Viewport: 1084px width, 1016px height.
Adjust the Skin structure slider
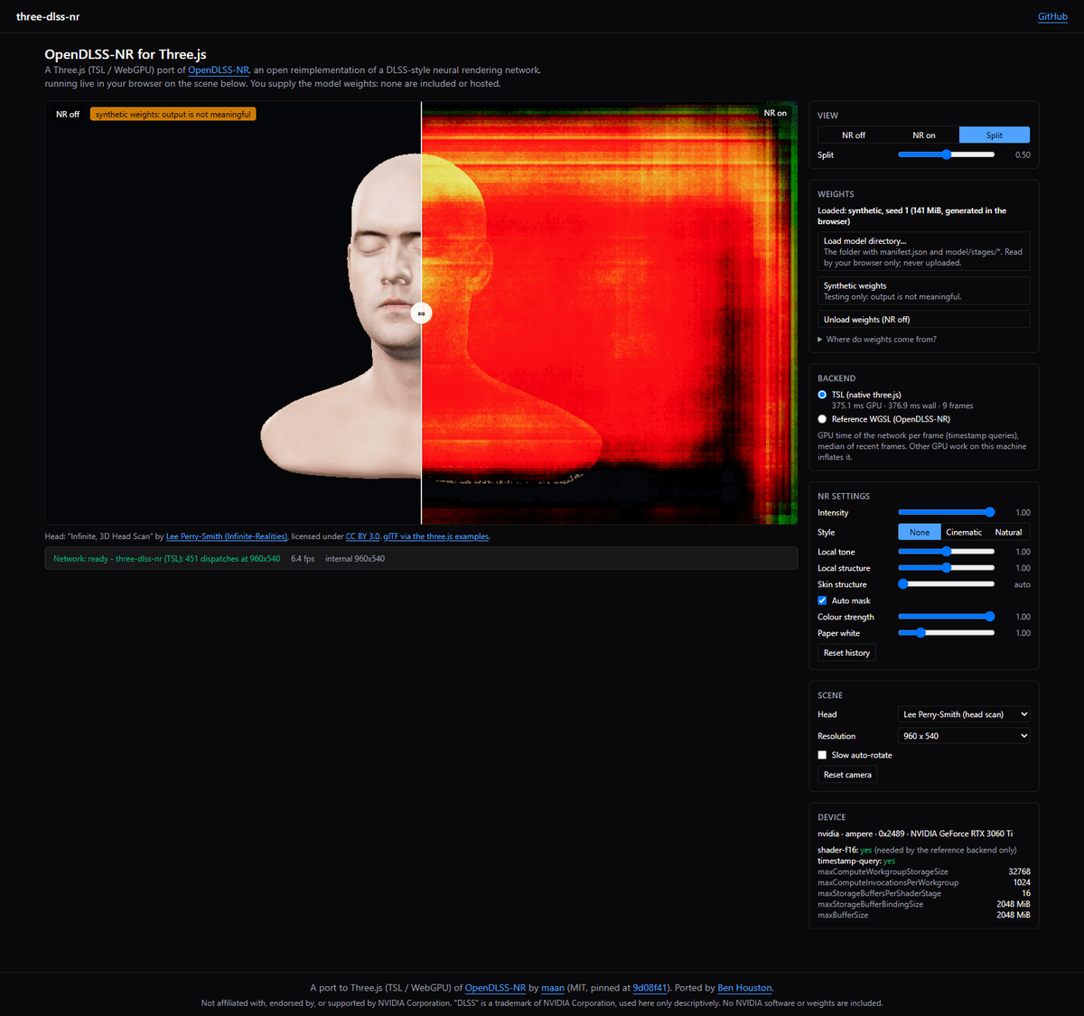(946, 584)
